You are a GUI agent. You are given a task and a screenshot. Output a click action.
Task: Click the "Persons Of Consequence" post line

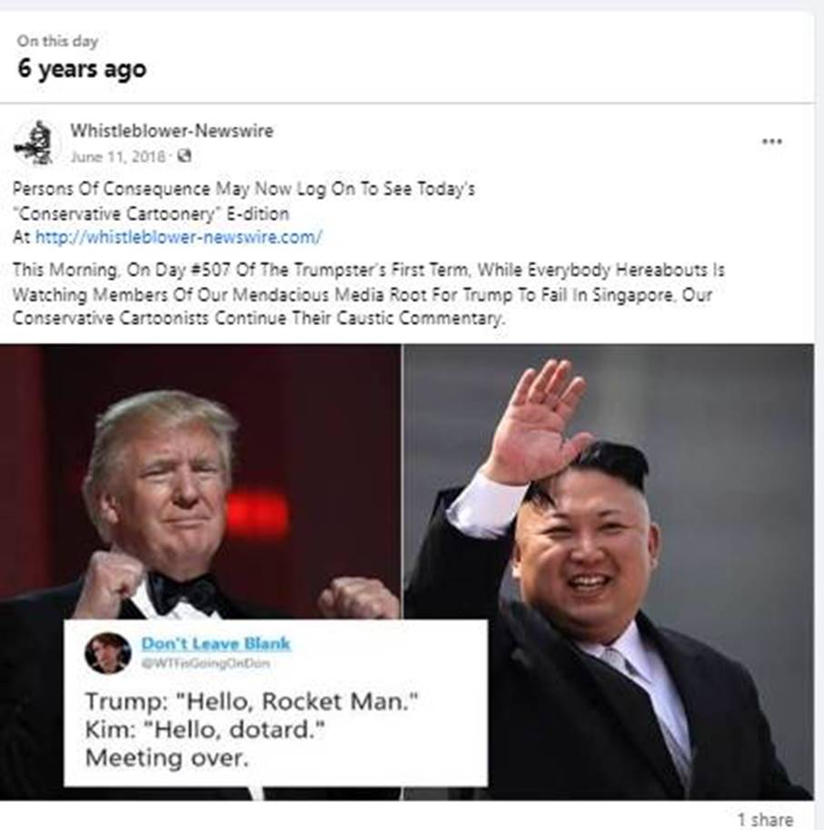point(243,189)
